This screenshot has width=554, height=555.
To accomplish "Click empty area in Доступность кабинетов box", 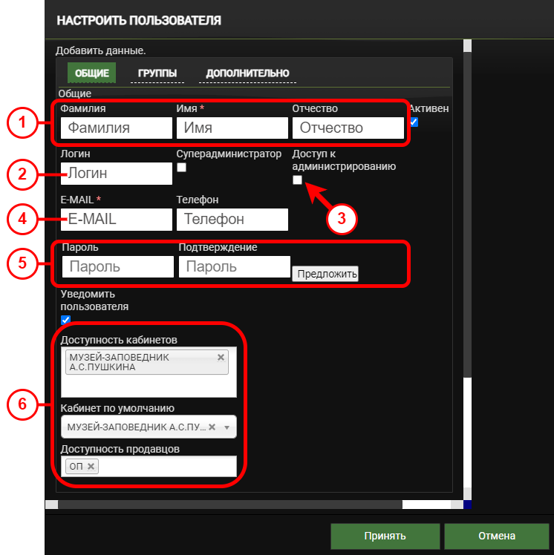I will click(x=149, y=387).
